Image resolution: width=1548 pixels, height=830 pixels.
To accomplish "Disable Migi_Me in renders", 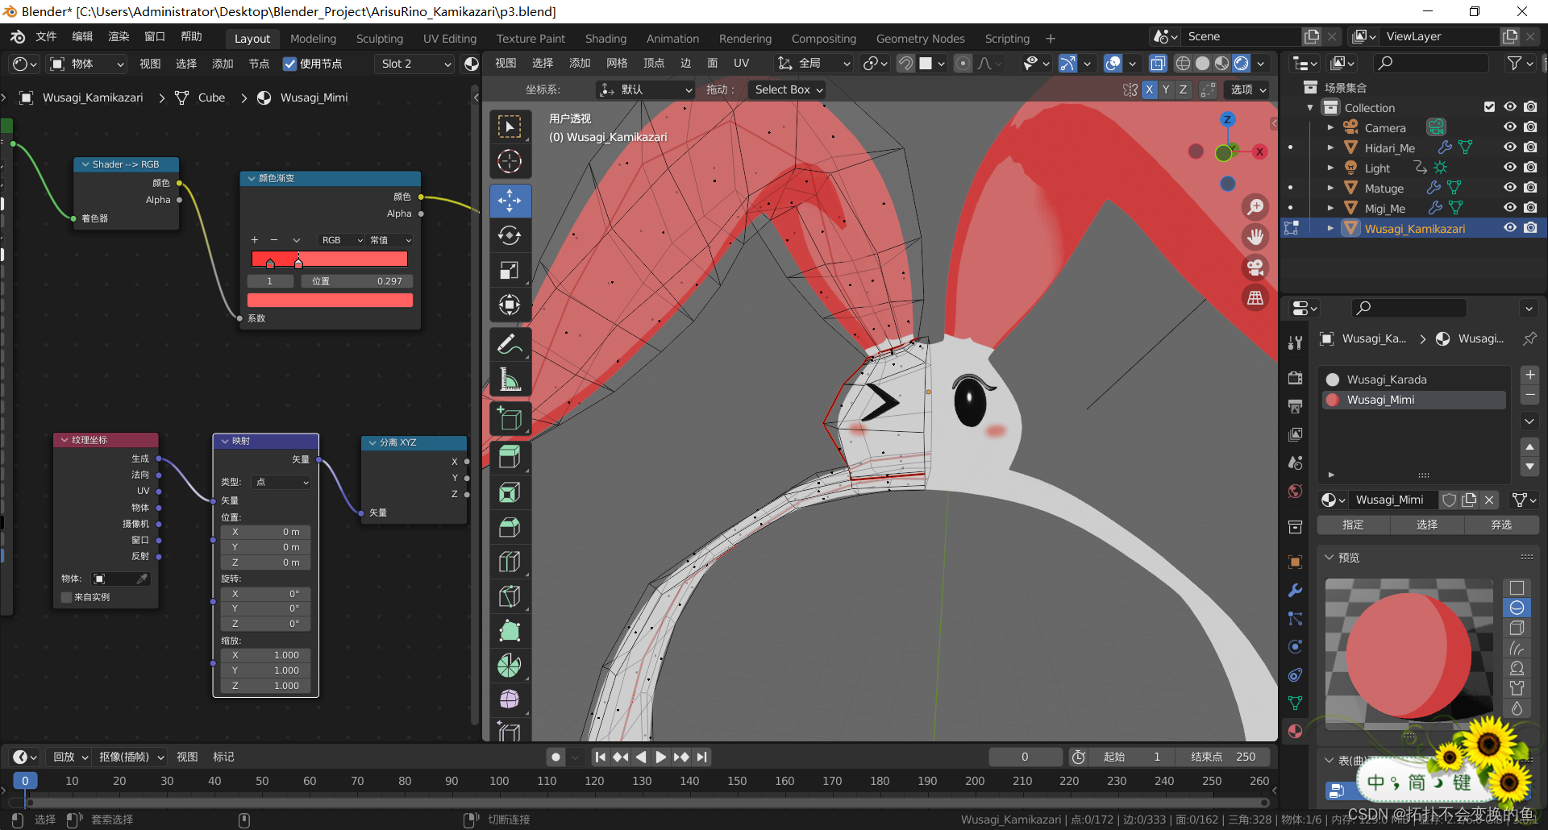I will pyautogui.click(x=1530, y=208).
